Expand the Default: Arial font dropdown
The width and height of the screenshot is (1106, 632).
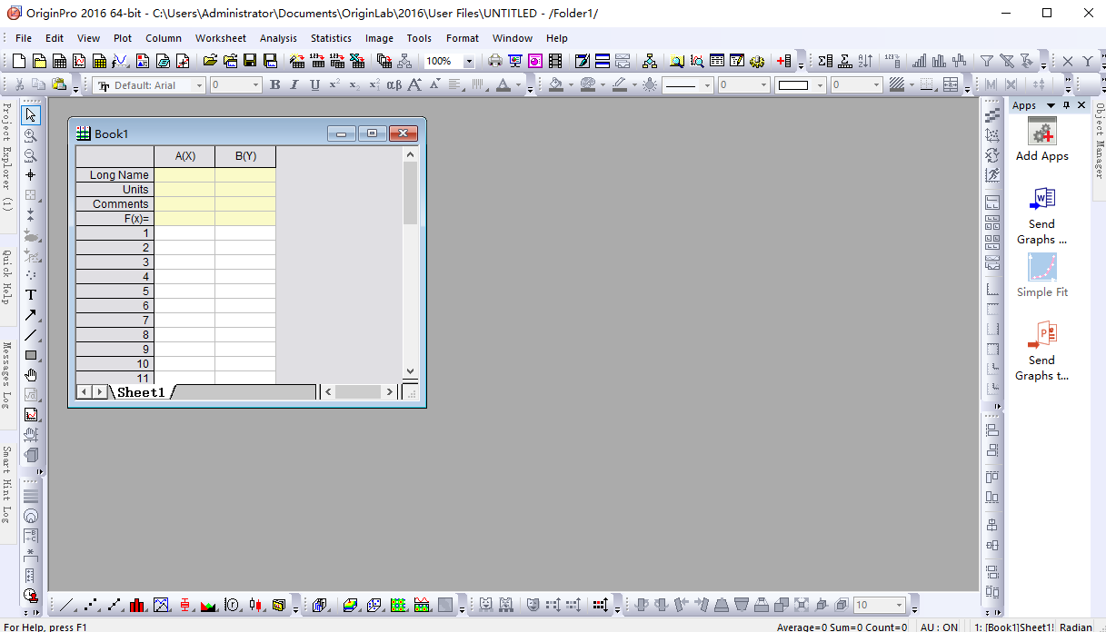click(198, 85)
